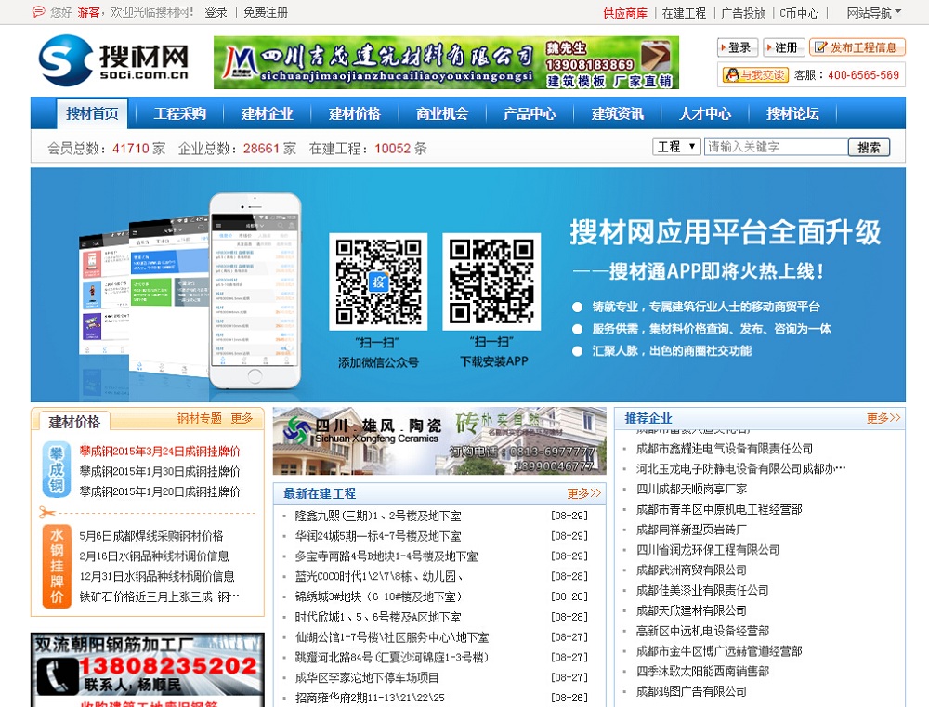Open 攀成钢2015年1月20日成钢挂牌价
The height and width of the screenshot is (707, 929).
tap(160, 491)
